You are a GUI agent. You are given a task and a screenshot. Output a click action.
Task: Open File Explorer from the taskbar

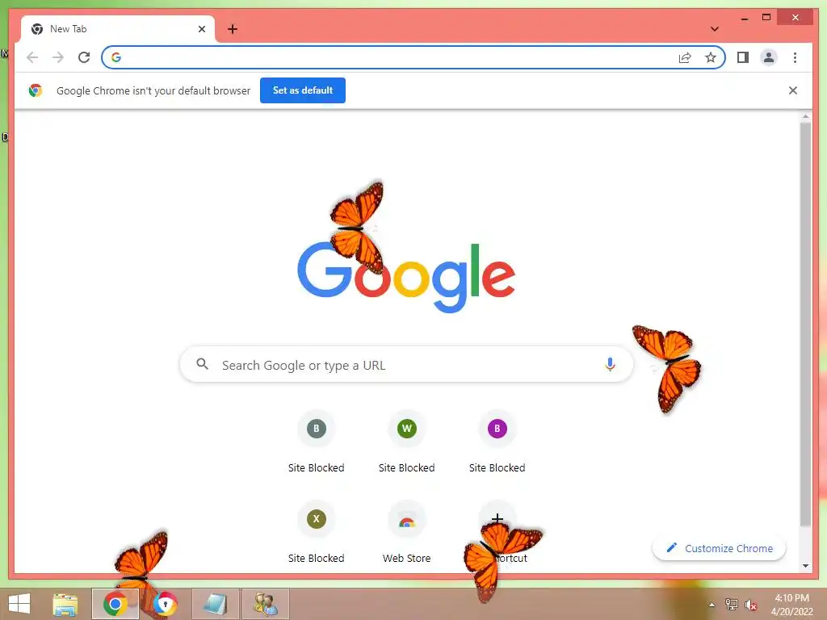click(x=65, y=604)
